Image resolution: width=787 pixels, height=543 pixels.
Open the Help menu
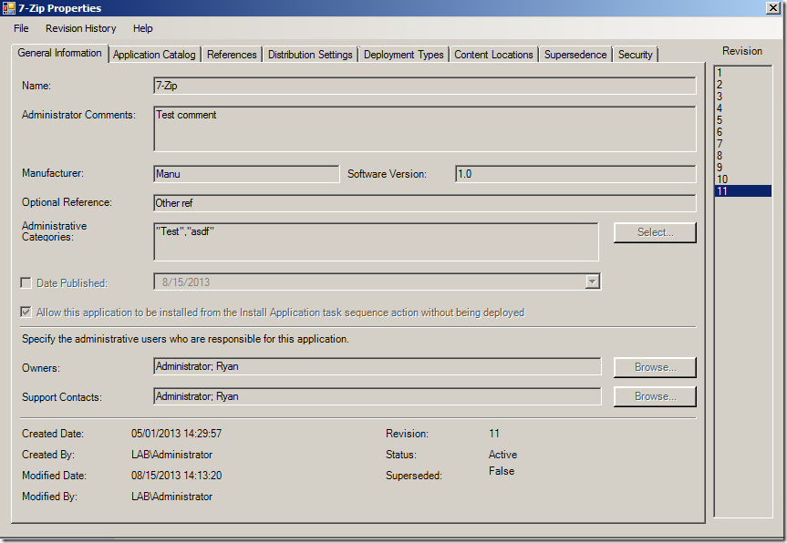click(x=142, y=28)
